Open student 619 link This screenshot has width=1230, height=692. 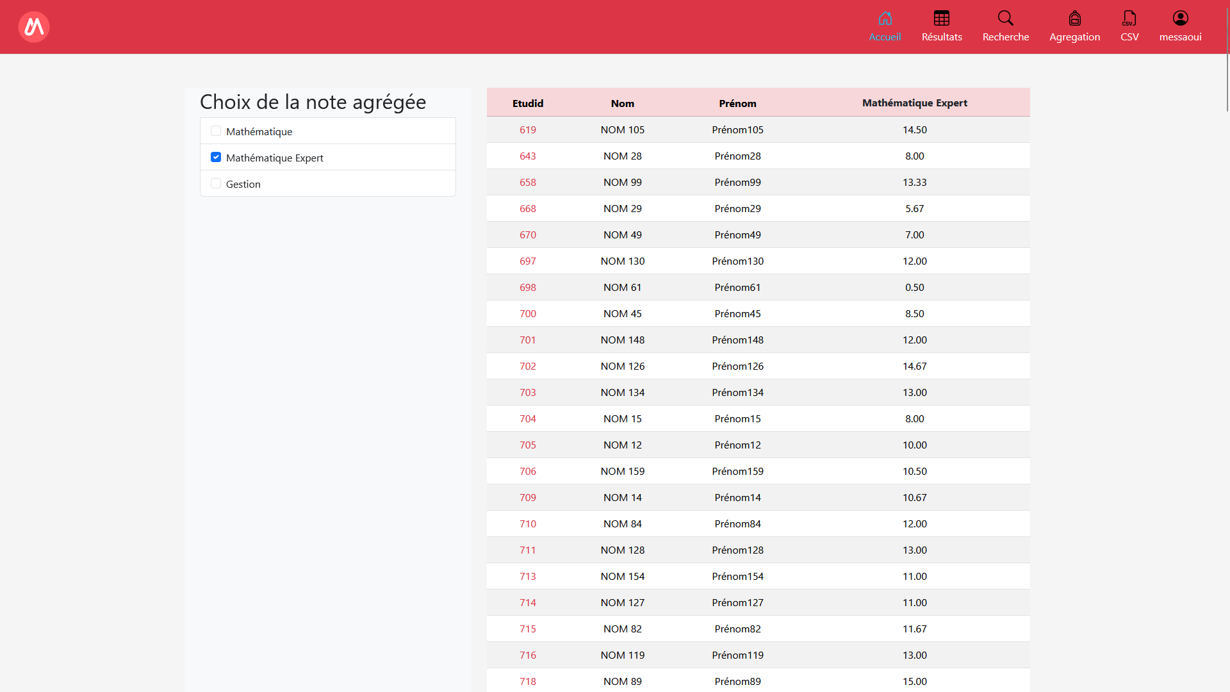528,130
